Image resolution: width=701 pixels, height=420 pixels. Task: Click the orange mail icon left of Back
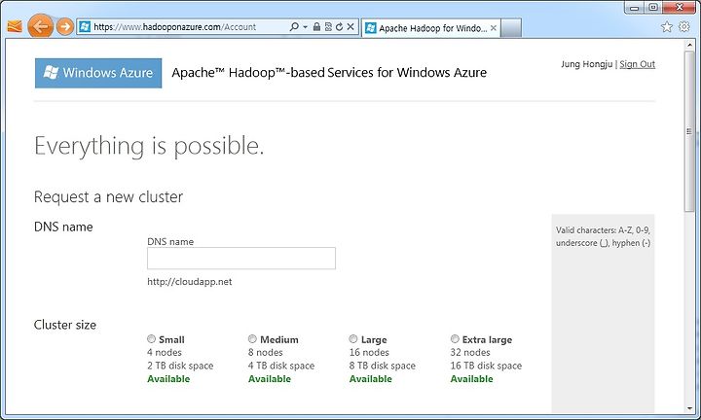click(x=15, y=27)
